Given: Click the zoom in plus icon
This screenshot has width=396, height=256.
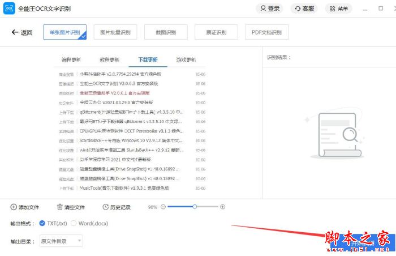Looking at the screenshot, I should click(x=222, y=207).
